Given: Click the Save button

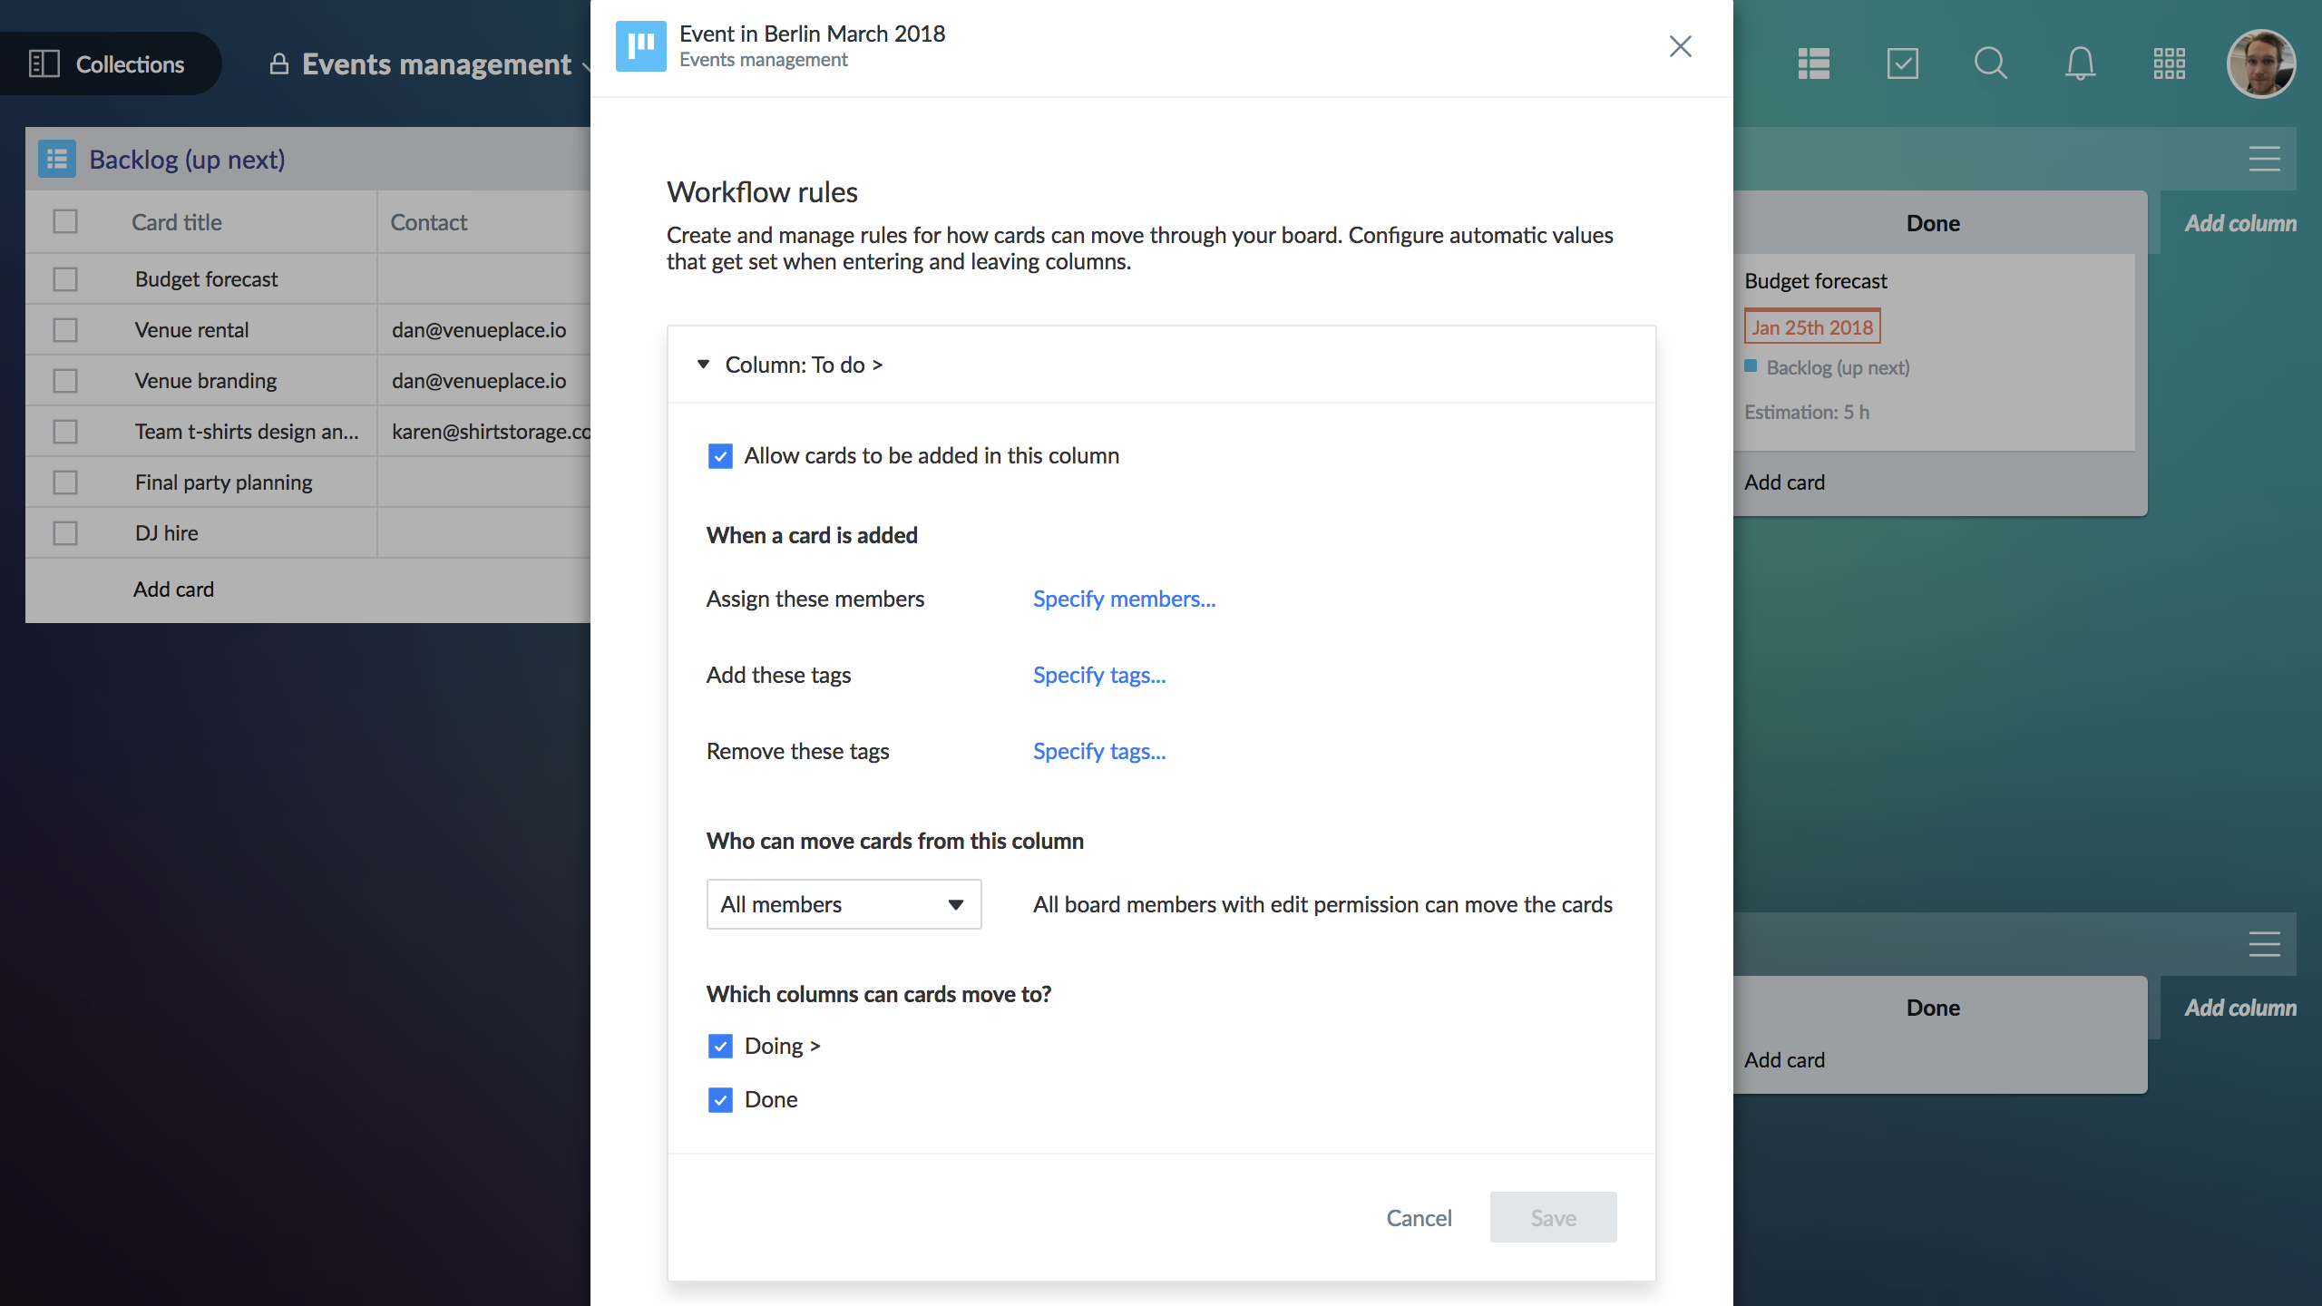Looking at the screenshot, I should click(x=1553, y=1218).
